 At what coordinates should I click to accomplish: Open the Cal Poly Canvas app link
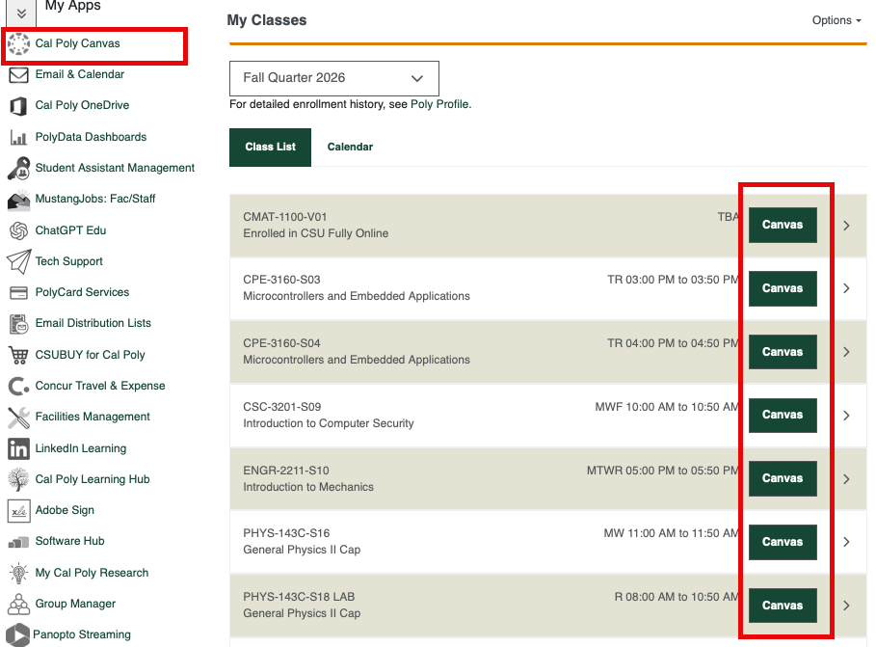(78, 43)
